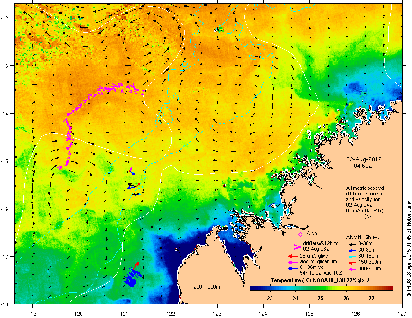Click the longitude axis label 122
This screenshot has width=412, height=318.
click(x=171, y=313)
